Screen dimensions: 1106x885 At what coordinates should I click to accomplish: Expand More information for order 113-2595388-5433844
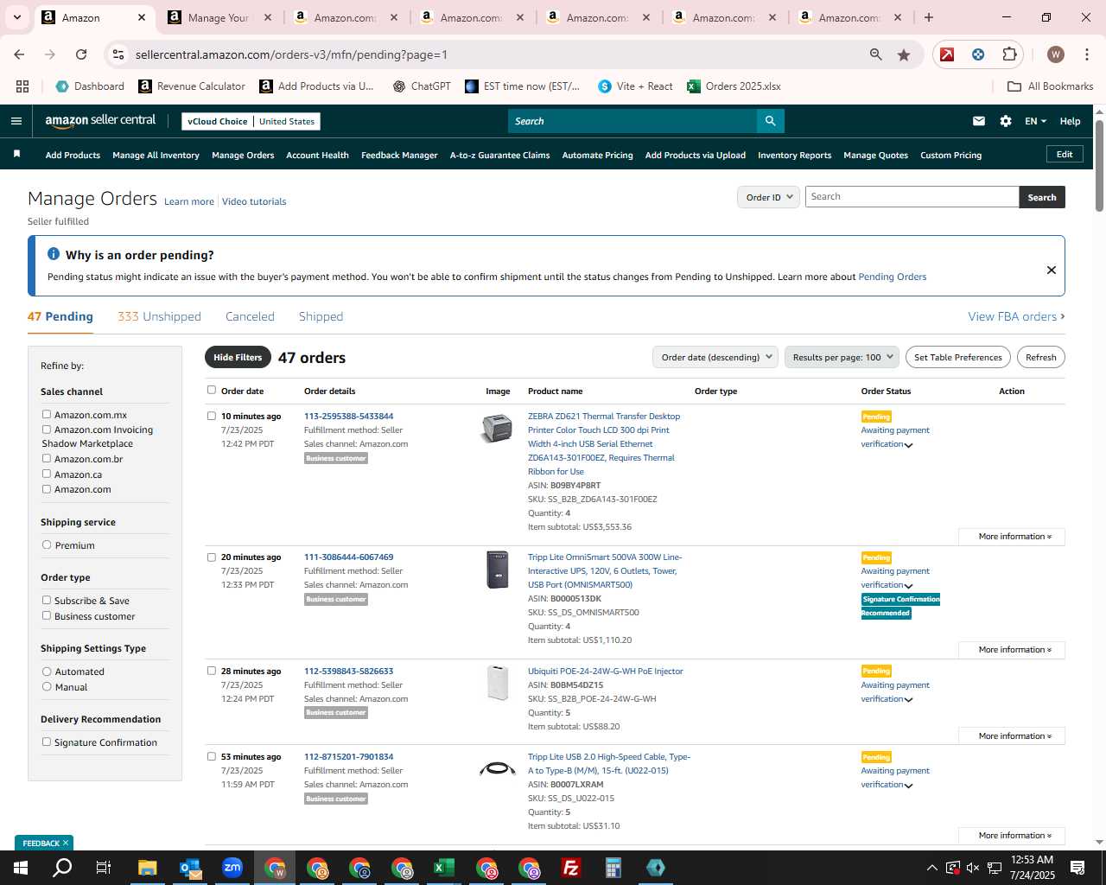1011,537
